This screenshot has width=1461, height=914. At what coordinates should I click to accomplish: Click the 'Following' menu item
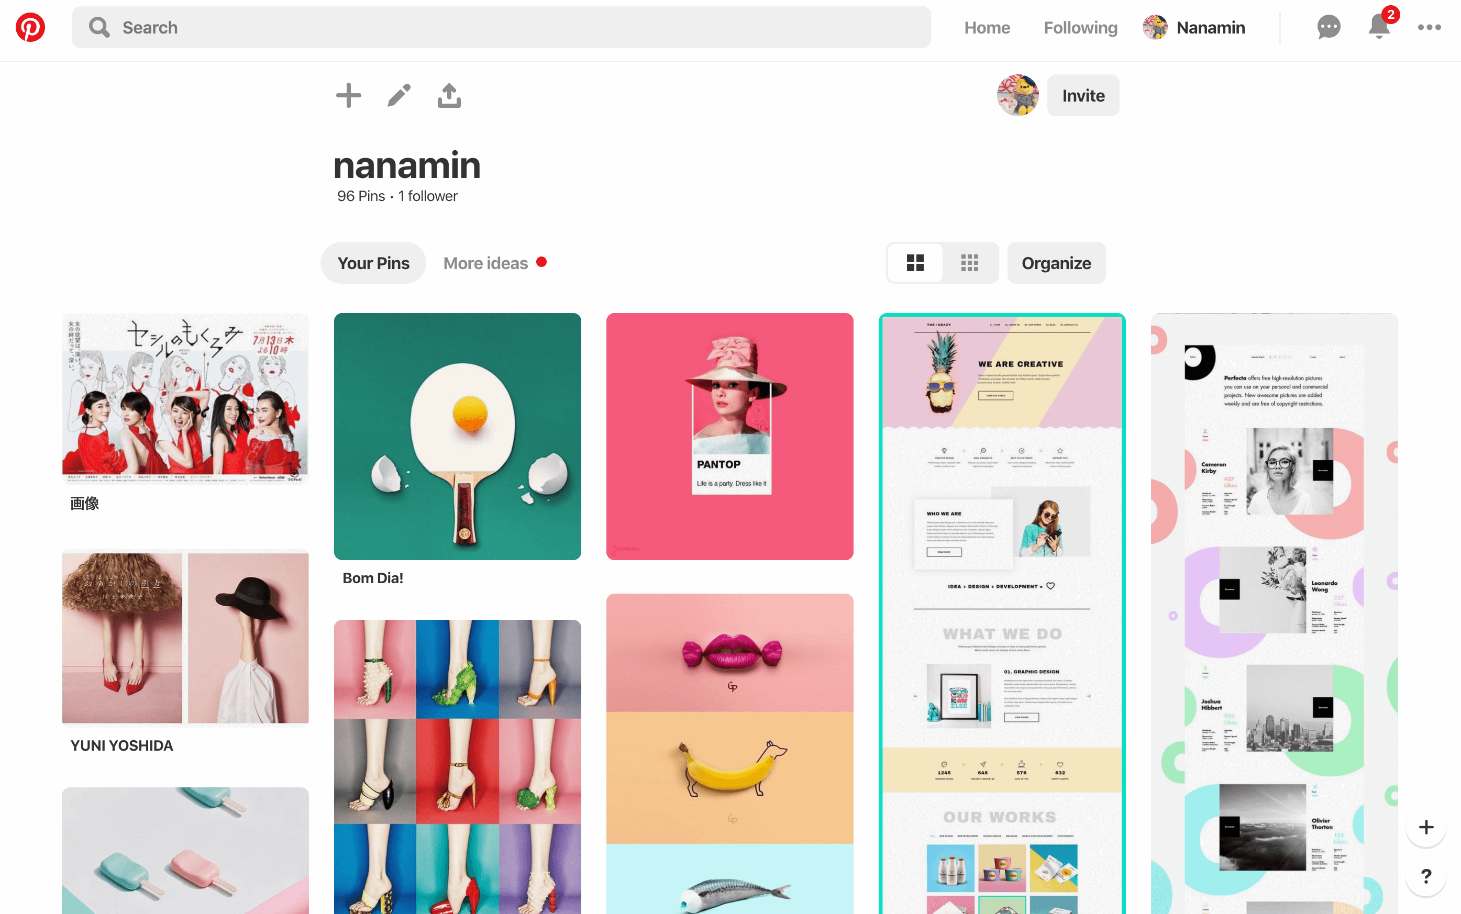click(x=1081, y=26)
